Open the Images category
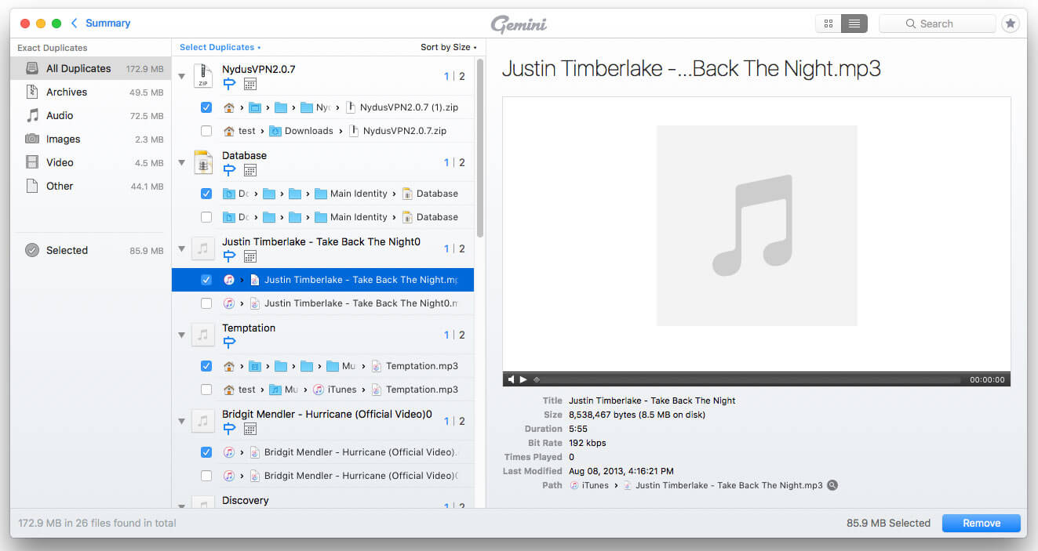The width and height of the screenshot is (1038, 551). [91, 139]
